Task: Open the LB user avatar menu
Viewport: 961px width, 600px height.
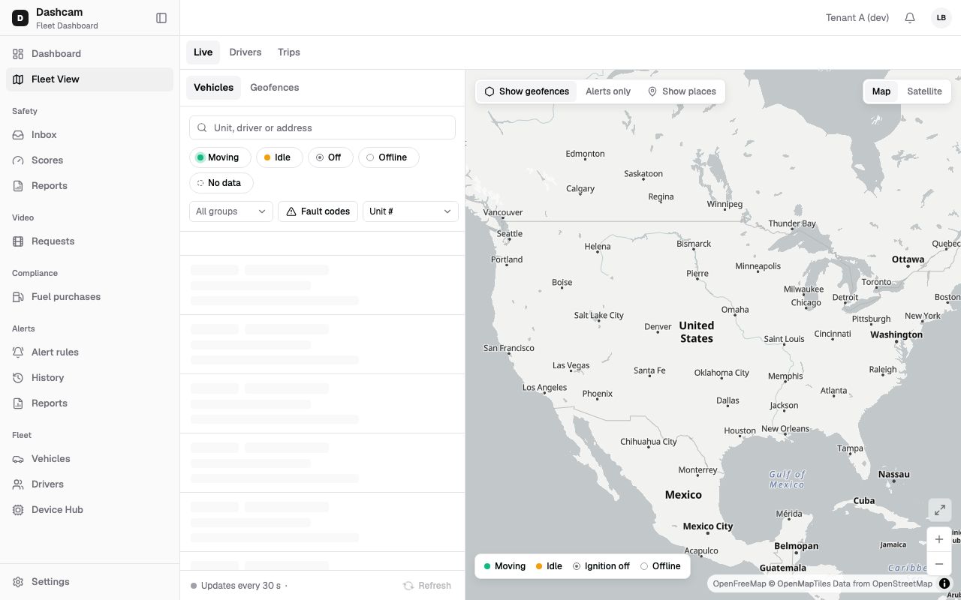Action: (x=941, y=18)
